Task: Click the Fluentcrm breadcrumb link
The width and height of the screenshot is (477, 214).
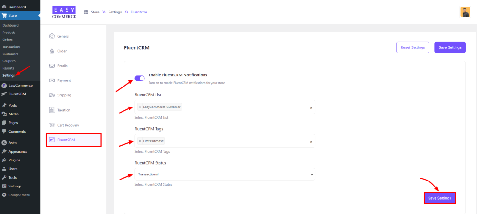Action: click(139, 12)
